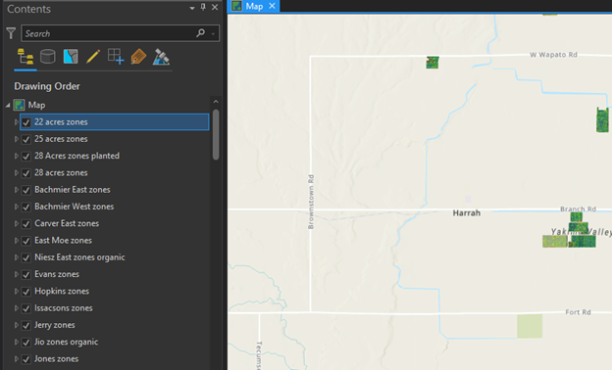The image size is (612, 370).
Task: Expand Evans zones layer
Action: click(16, 274)
